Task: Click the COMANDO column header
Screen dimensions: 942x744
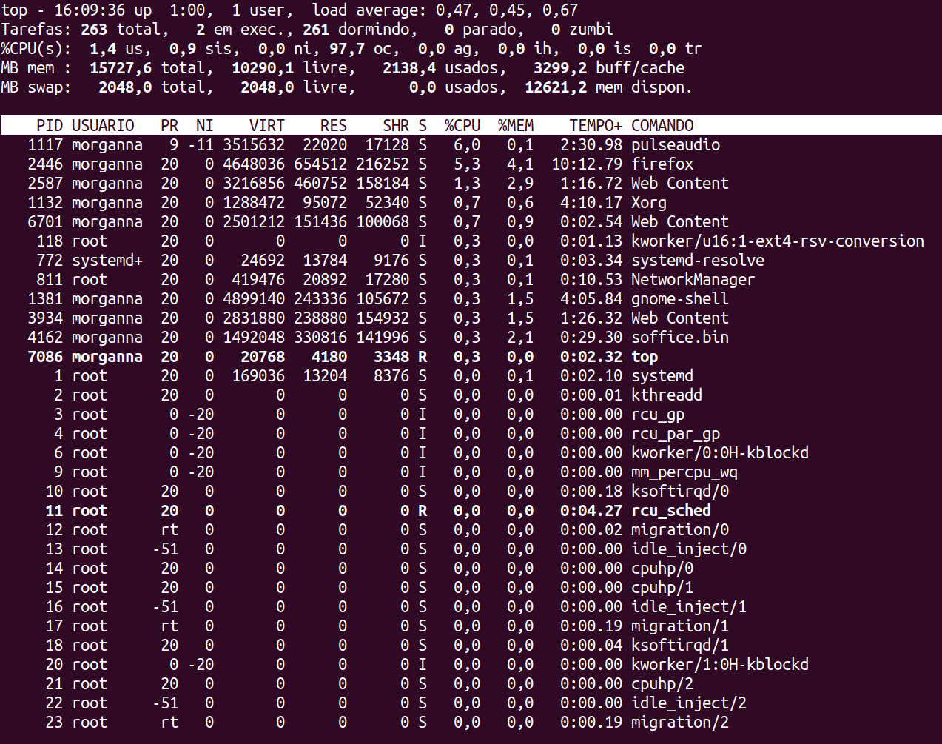Action: (662, 125)
